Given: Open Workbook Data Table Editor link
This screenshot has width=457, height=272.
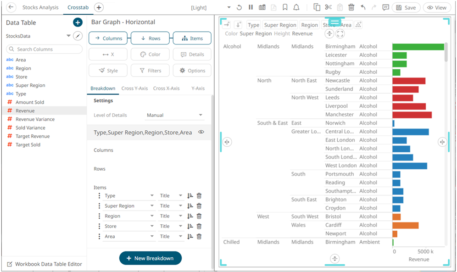Looking at the screenshot, I should [45, 264].
